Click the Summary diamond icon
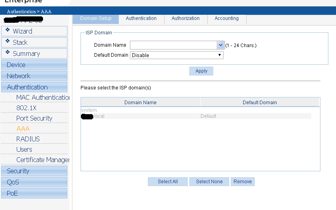This screenshot has height=210, width=336. pos(8,53)
